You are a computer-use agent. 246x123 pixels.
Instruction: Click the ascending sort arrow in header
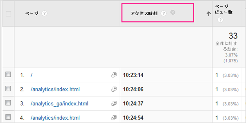point(208,14)
